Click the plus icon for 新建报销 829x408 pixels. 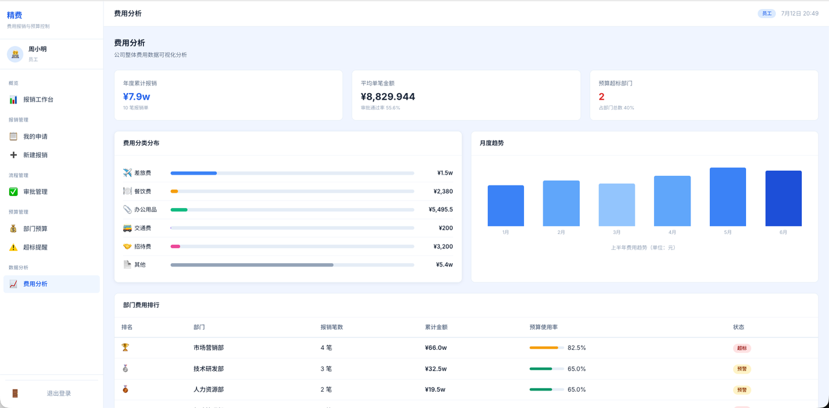pos(13,155)
